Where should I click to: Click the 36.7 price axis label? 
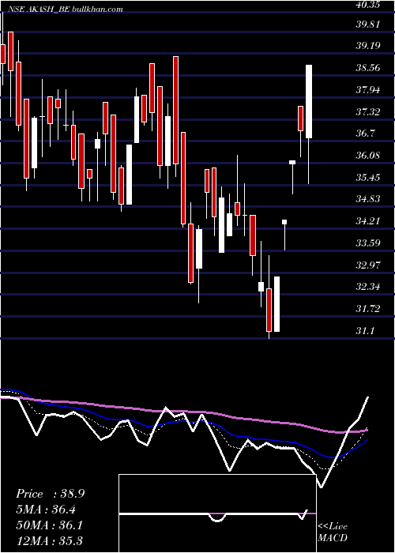click(x=365, y=134)
